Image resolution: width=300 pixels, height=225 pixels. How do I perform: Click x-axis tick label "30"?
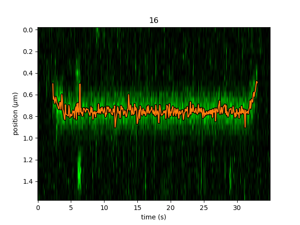(237, 208)
